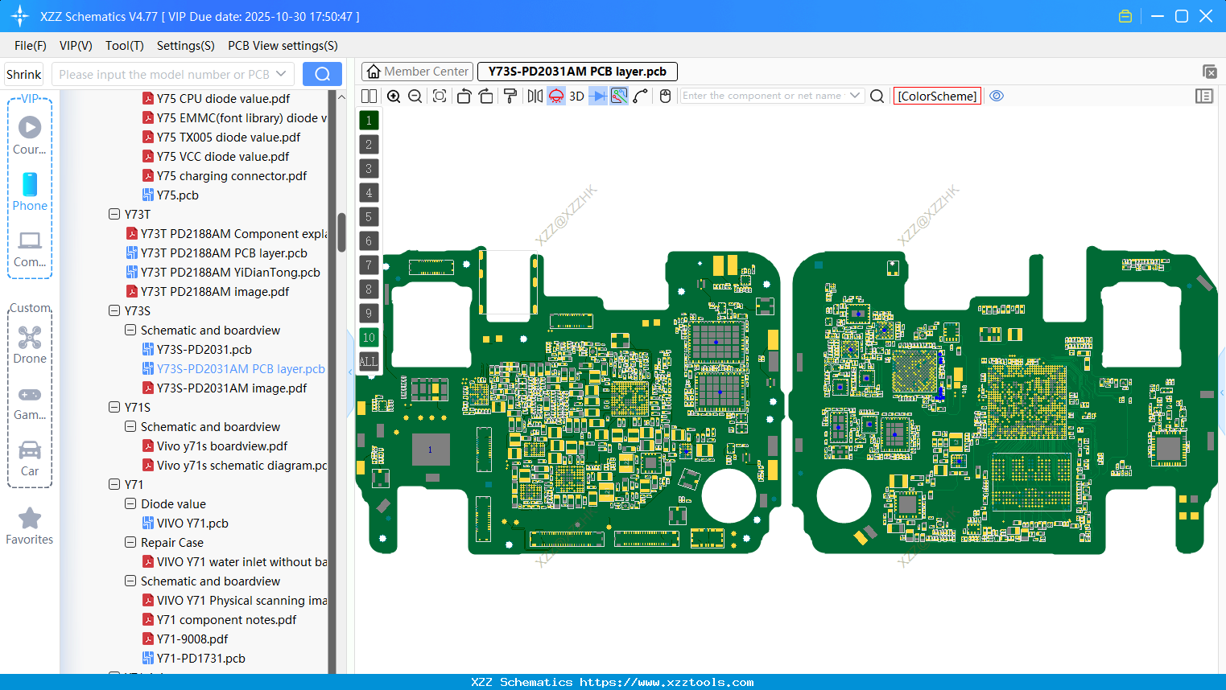Viewport: 1226px width, 690px height.
Task: Open the Tool menu
Action: [124, 46]
